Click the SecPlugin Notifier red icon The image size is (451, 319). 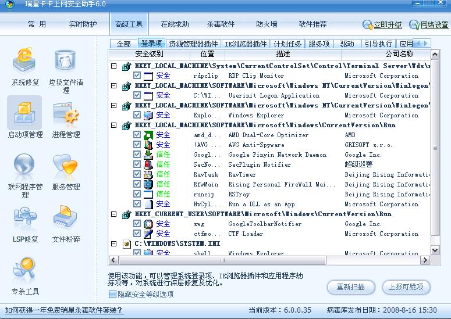(x=148, y=164)
